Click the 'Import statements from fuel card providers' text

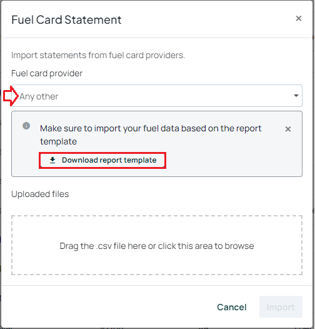(98, 56)
